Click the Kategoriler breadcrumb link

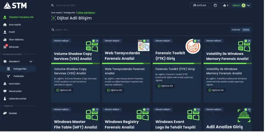(70, 13)
